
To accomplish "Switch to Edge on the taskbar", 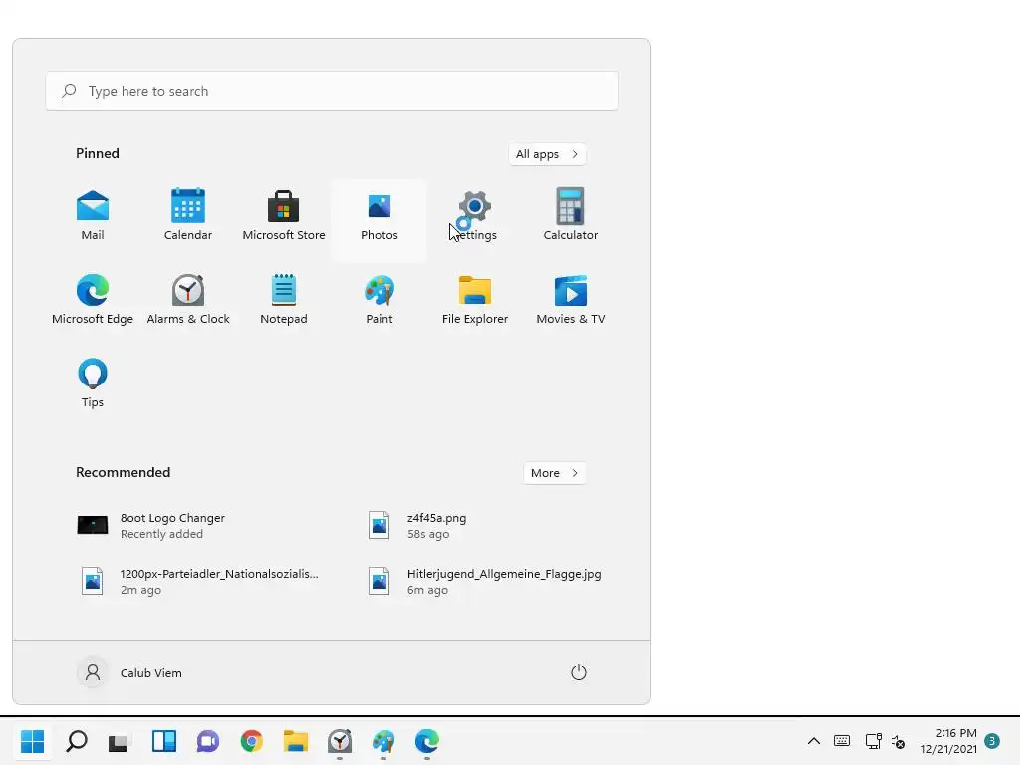I will pyautogui.click(x=426, y=741).
